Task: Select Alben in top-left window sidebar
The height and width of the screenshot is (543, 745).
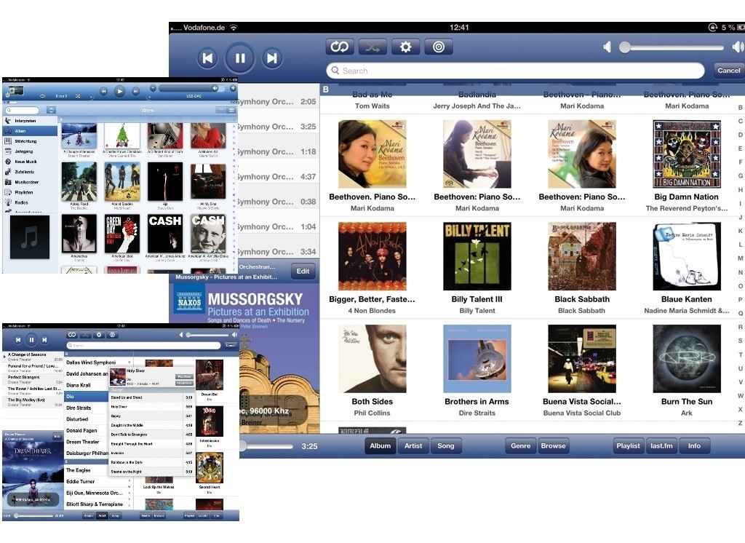Action: pyautogui.click(x=31, y=131)
